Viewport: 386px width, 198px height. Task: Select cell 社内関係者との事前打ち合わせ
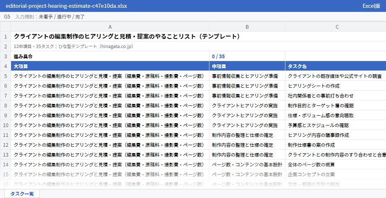(x=335, y=96)
